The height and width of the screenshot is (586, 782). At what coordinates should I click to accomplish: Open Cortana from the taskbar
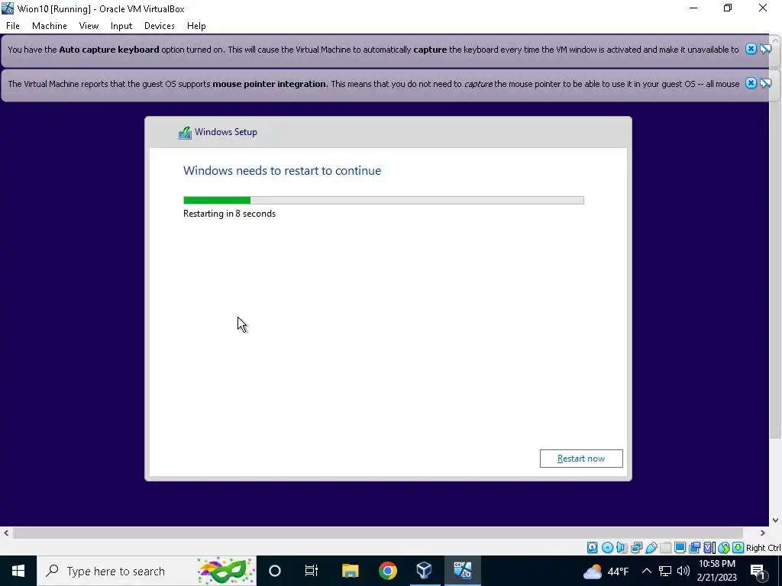point(275,571)
